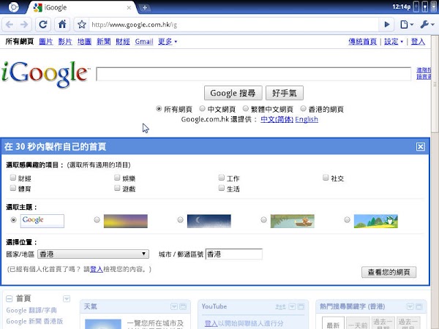The width and height of the screenshot is (439, 329).
Task: Click 查看您的網頁 button
Action: [x=389, y=272]
